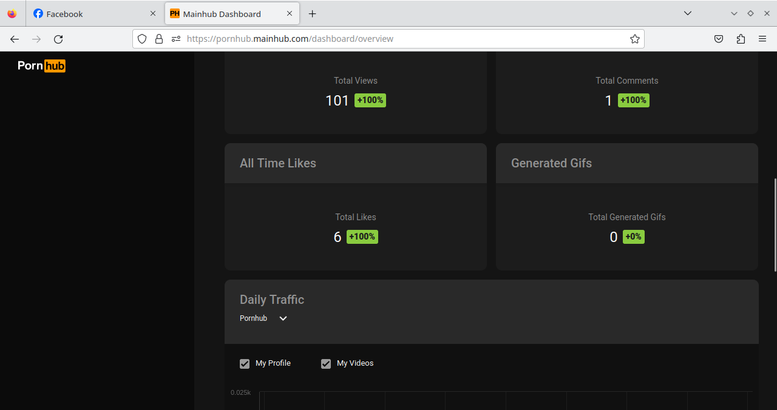
Task: Toggle the My Videos checkbox
Action: click(326, 364)
